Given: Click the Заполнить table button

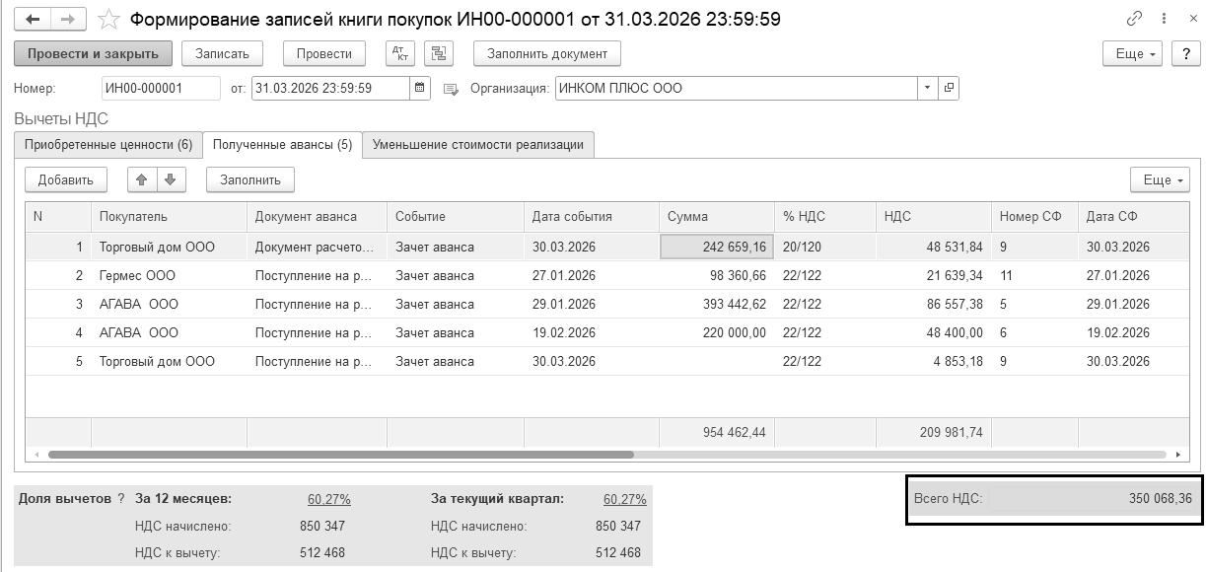Looking at the screenshot, I should 250,179.
